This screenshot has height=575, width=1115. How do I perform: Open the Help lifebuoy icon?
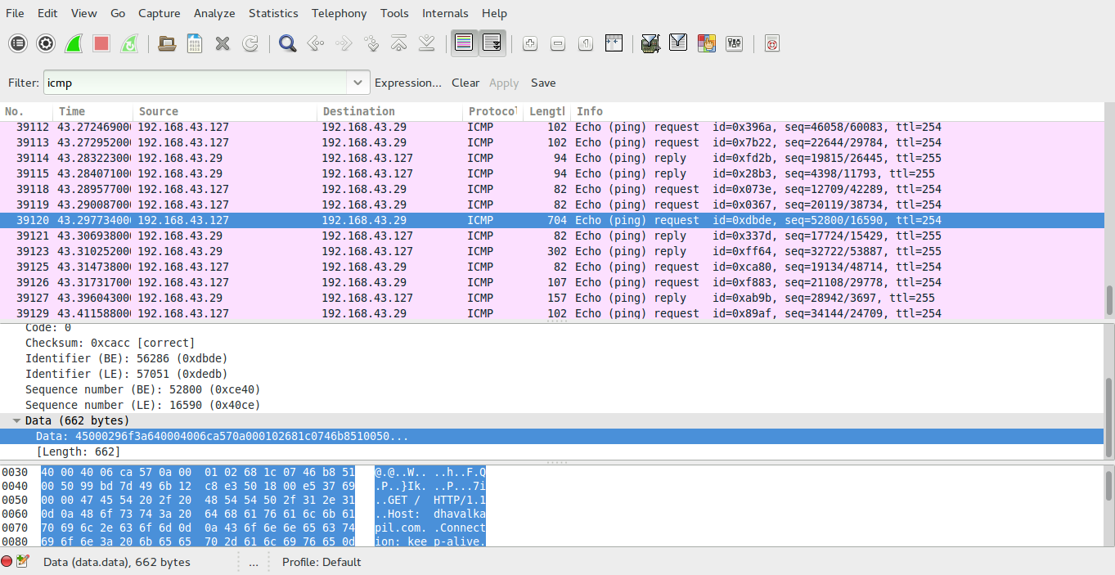click(771, 43)
